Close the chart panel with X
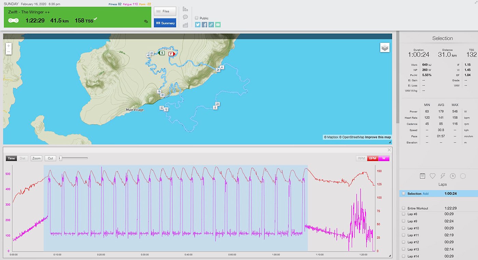 point(389,150)
